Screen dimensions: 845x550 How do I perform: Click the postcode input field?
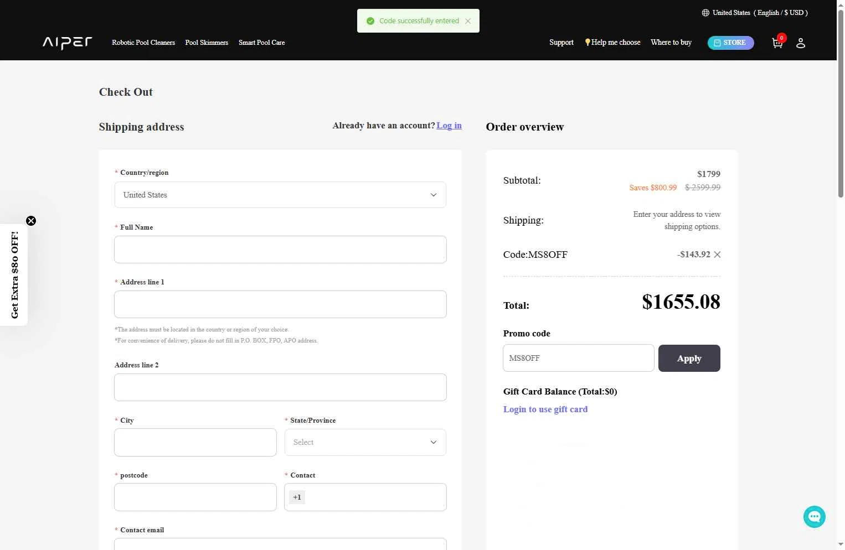tap(195, 497)
